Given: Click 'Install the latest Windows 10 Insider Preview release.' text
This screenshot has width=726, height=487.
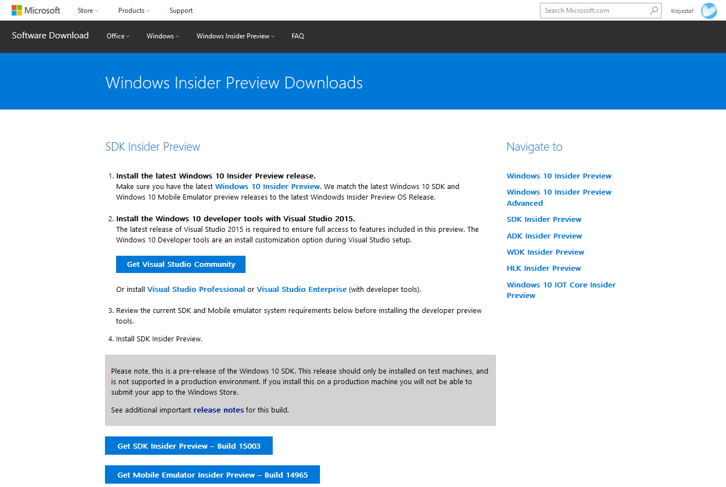Looking at the screenshot, I should [x=216, y=176].
